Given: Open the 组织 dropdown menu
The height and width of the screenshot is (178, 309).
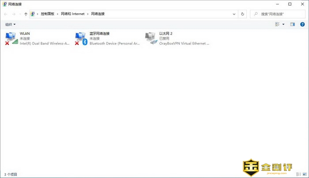Looking at the screenshot, I should 10,24.
